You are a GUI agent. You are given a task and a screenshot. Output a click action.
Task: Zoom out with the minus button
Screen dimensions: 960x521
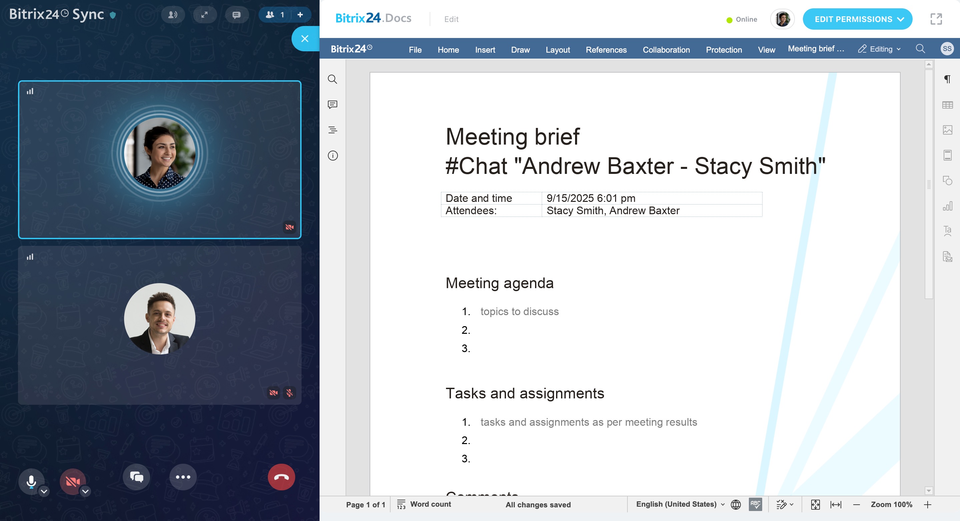(x=856, y=505)
